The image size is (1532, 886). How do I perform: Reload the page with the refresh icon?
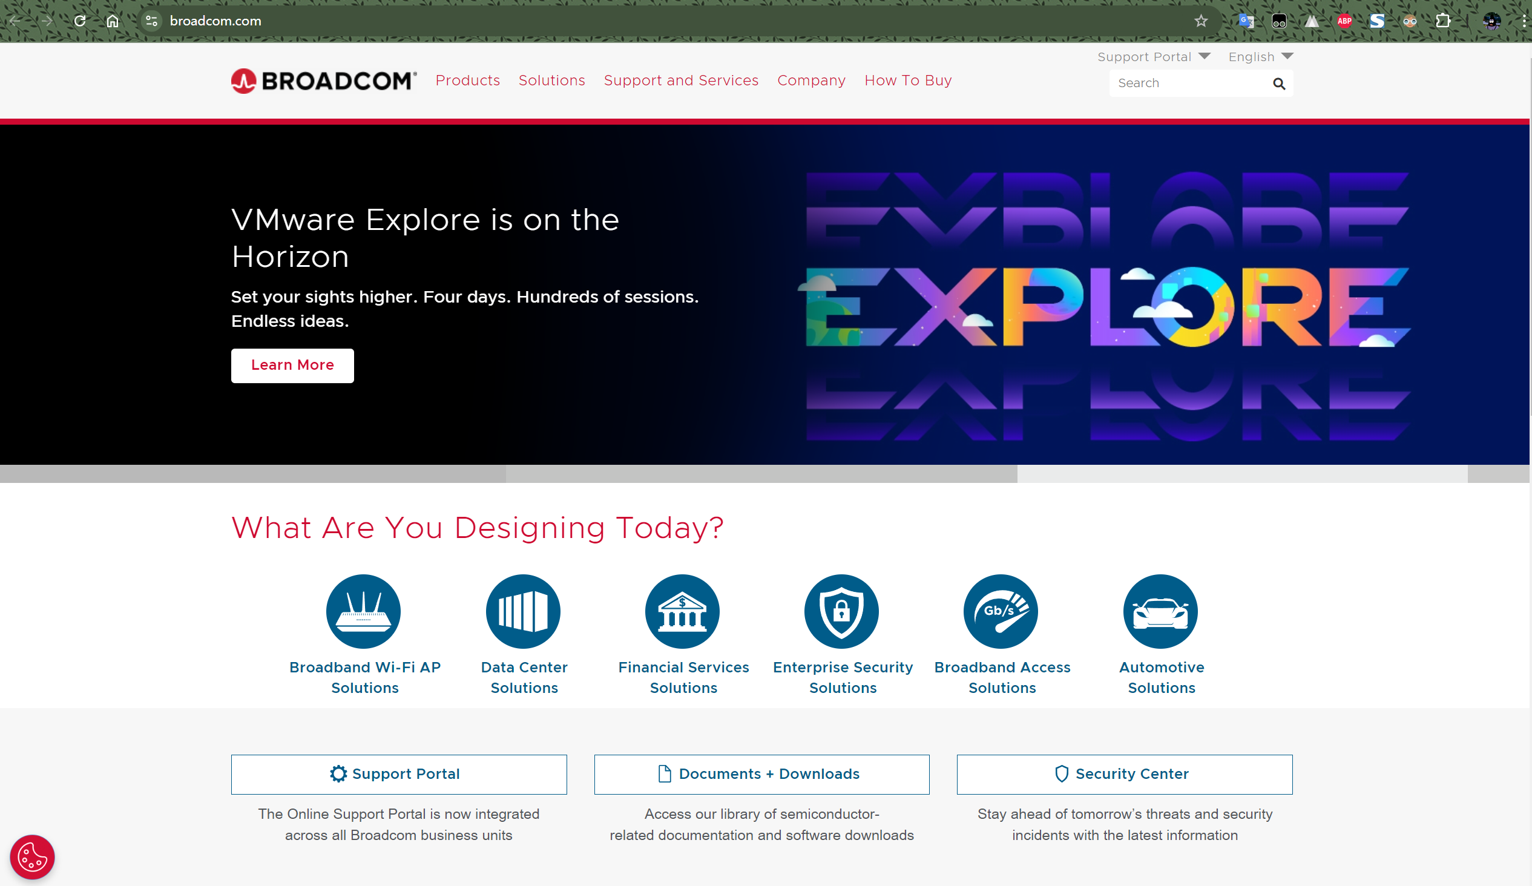coord(80,21)
